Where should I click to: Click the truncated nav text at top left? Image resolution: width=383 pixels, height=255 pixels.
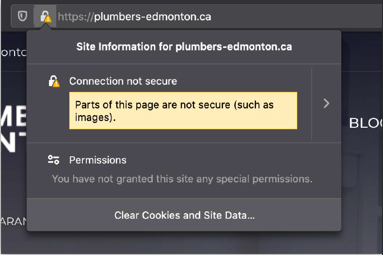[13, 52]
